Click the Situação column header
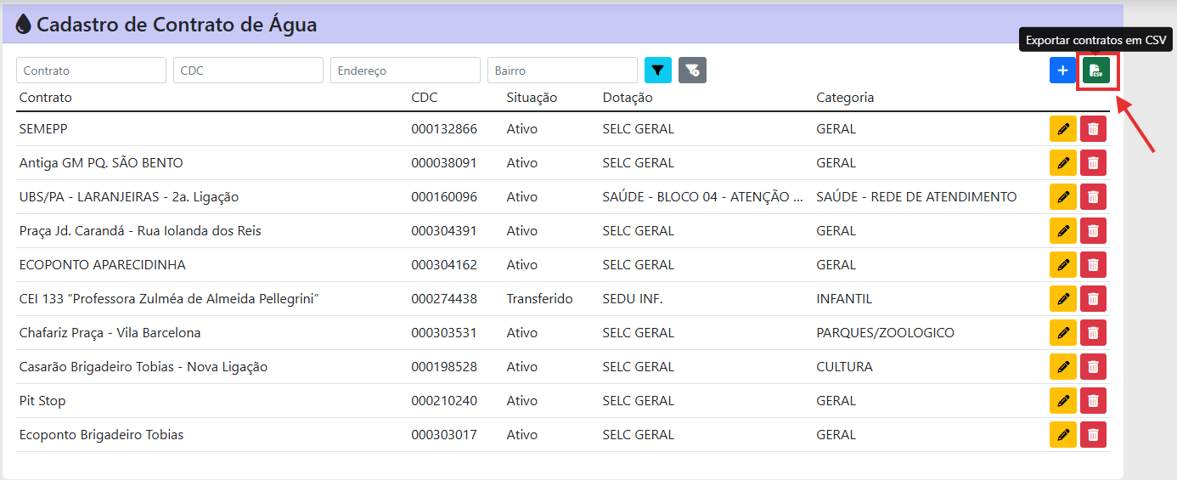 click(532, 98)
